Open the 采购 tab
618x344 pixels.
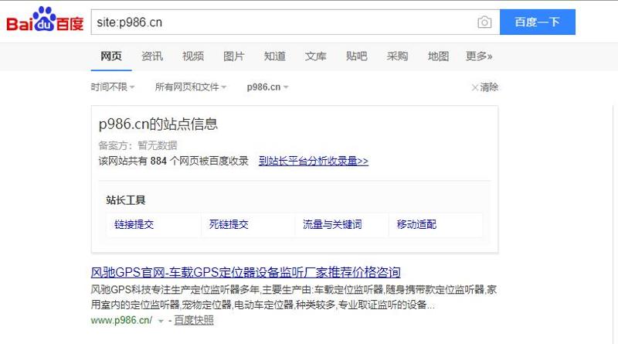tap(397, 56)
